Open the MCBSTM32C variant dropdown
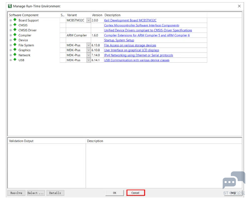248x198 pixels. tap(89, 20)
